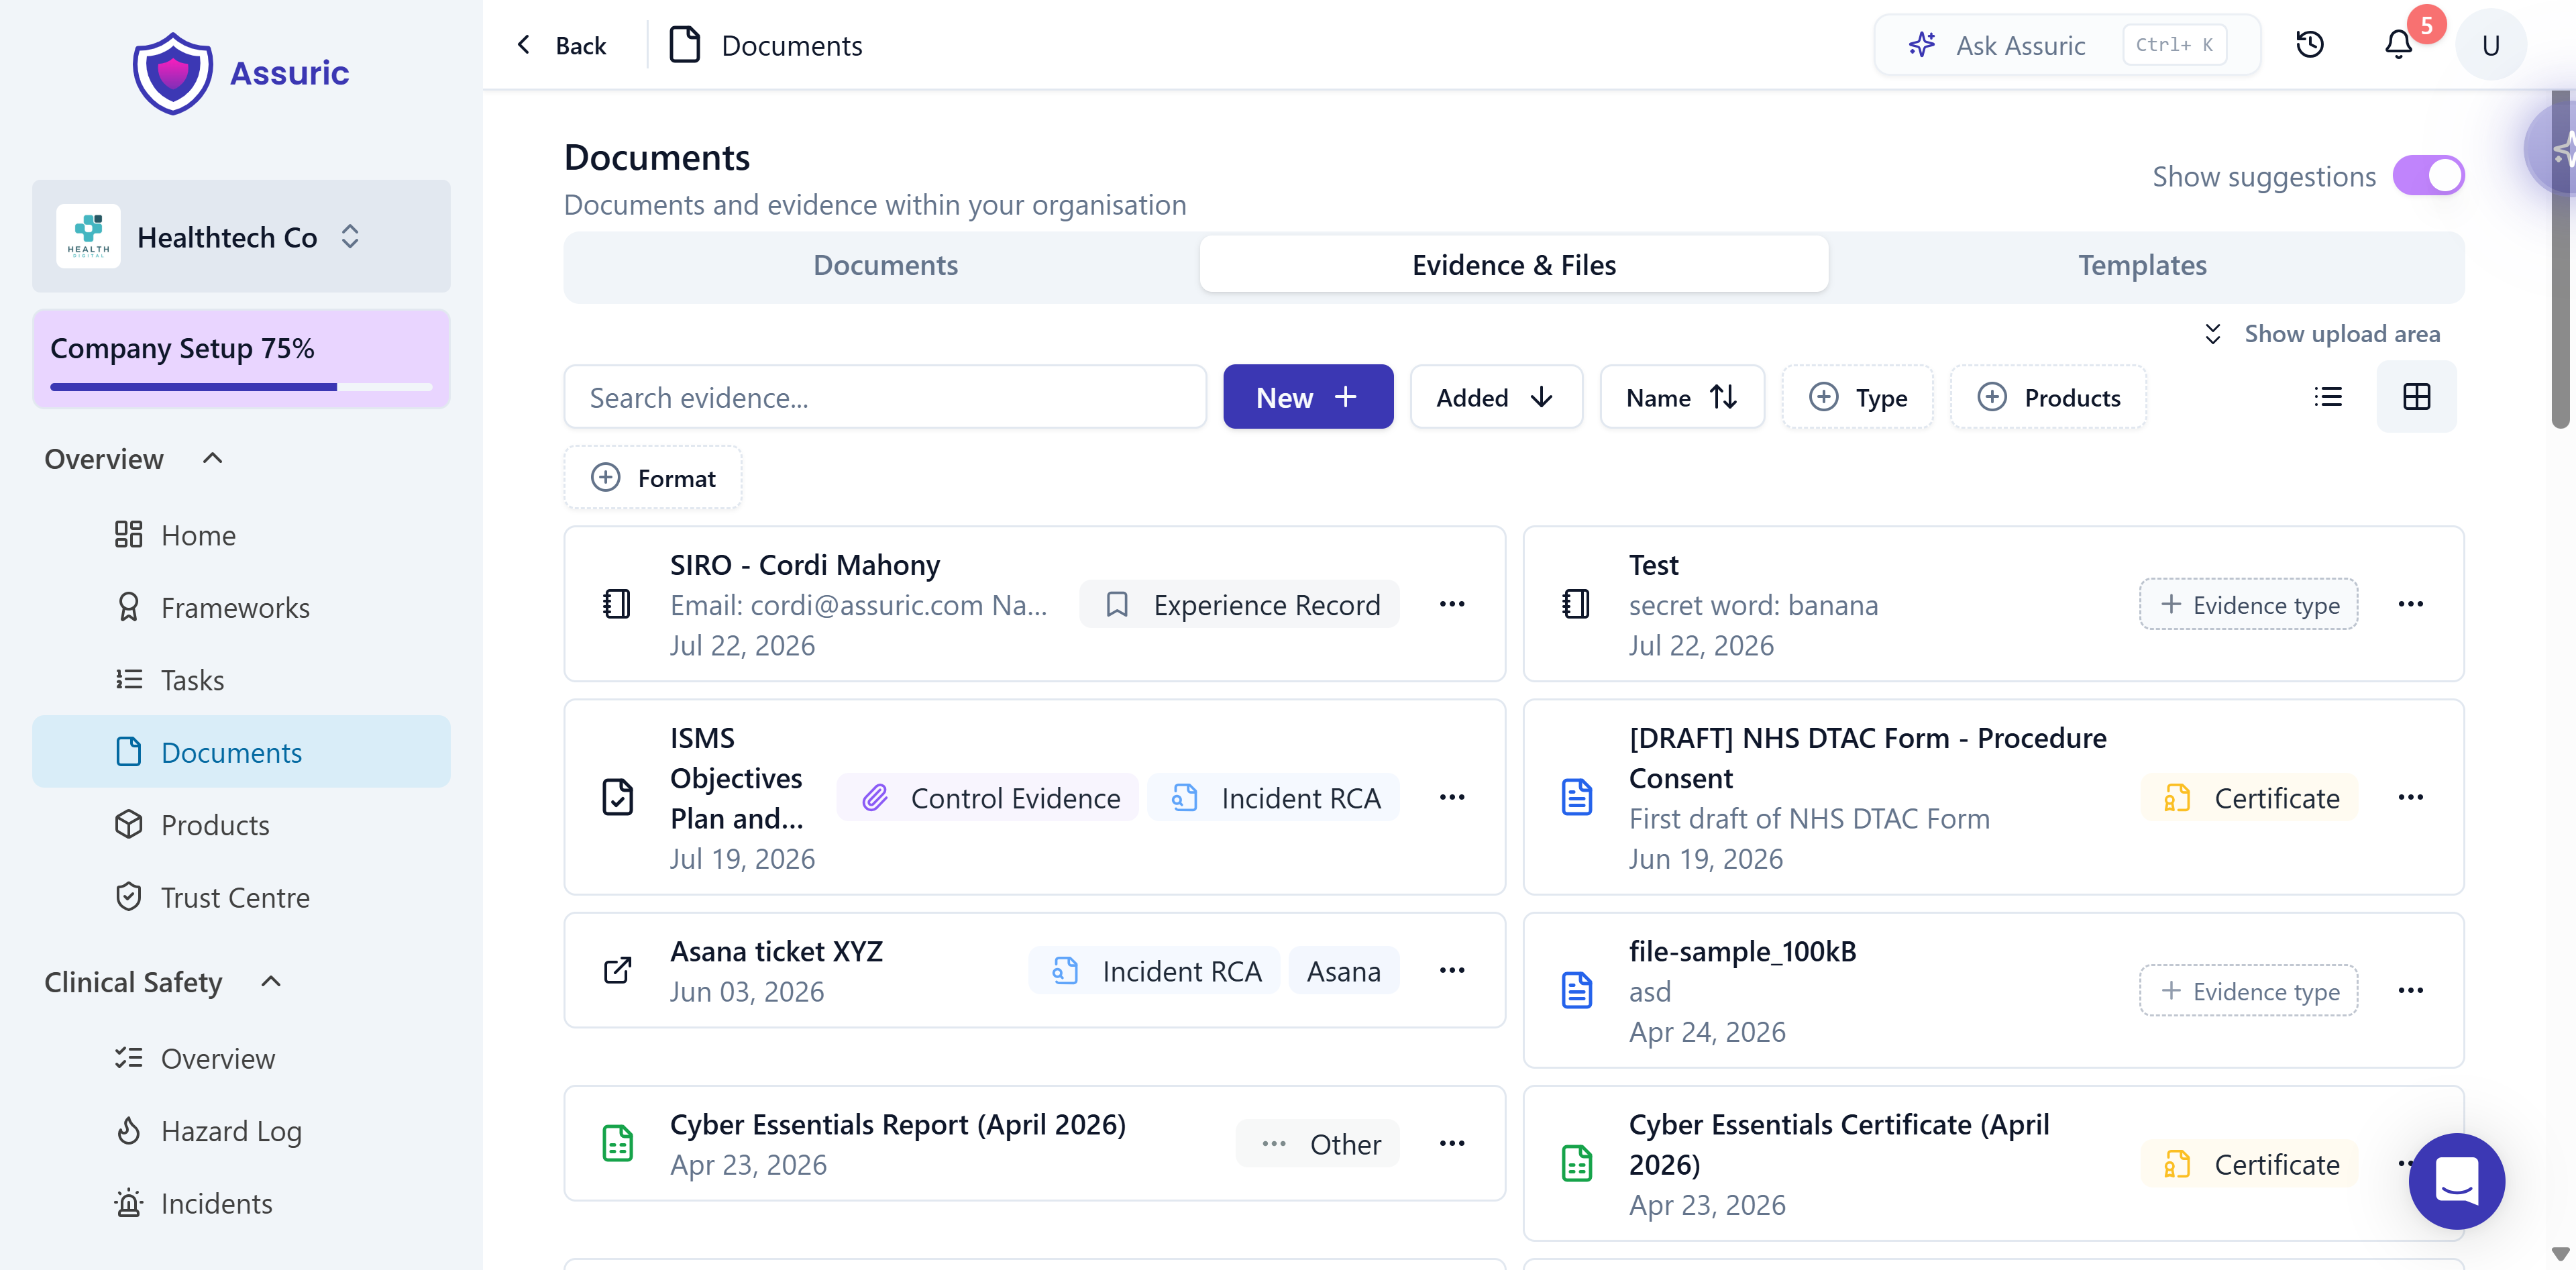Open the notifications bell
This screenshot has width=2576, height=1270.
click(2398, 45)
